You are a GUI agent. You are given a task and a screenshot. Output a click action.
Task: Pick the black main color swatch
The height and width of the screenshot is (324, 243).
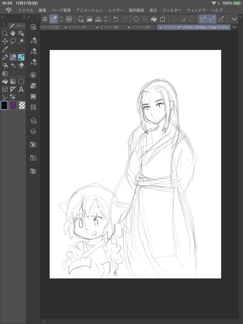tap(4, 105)
